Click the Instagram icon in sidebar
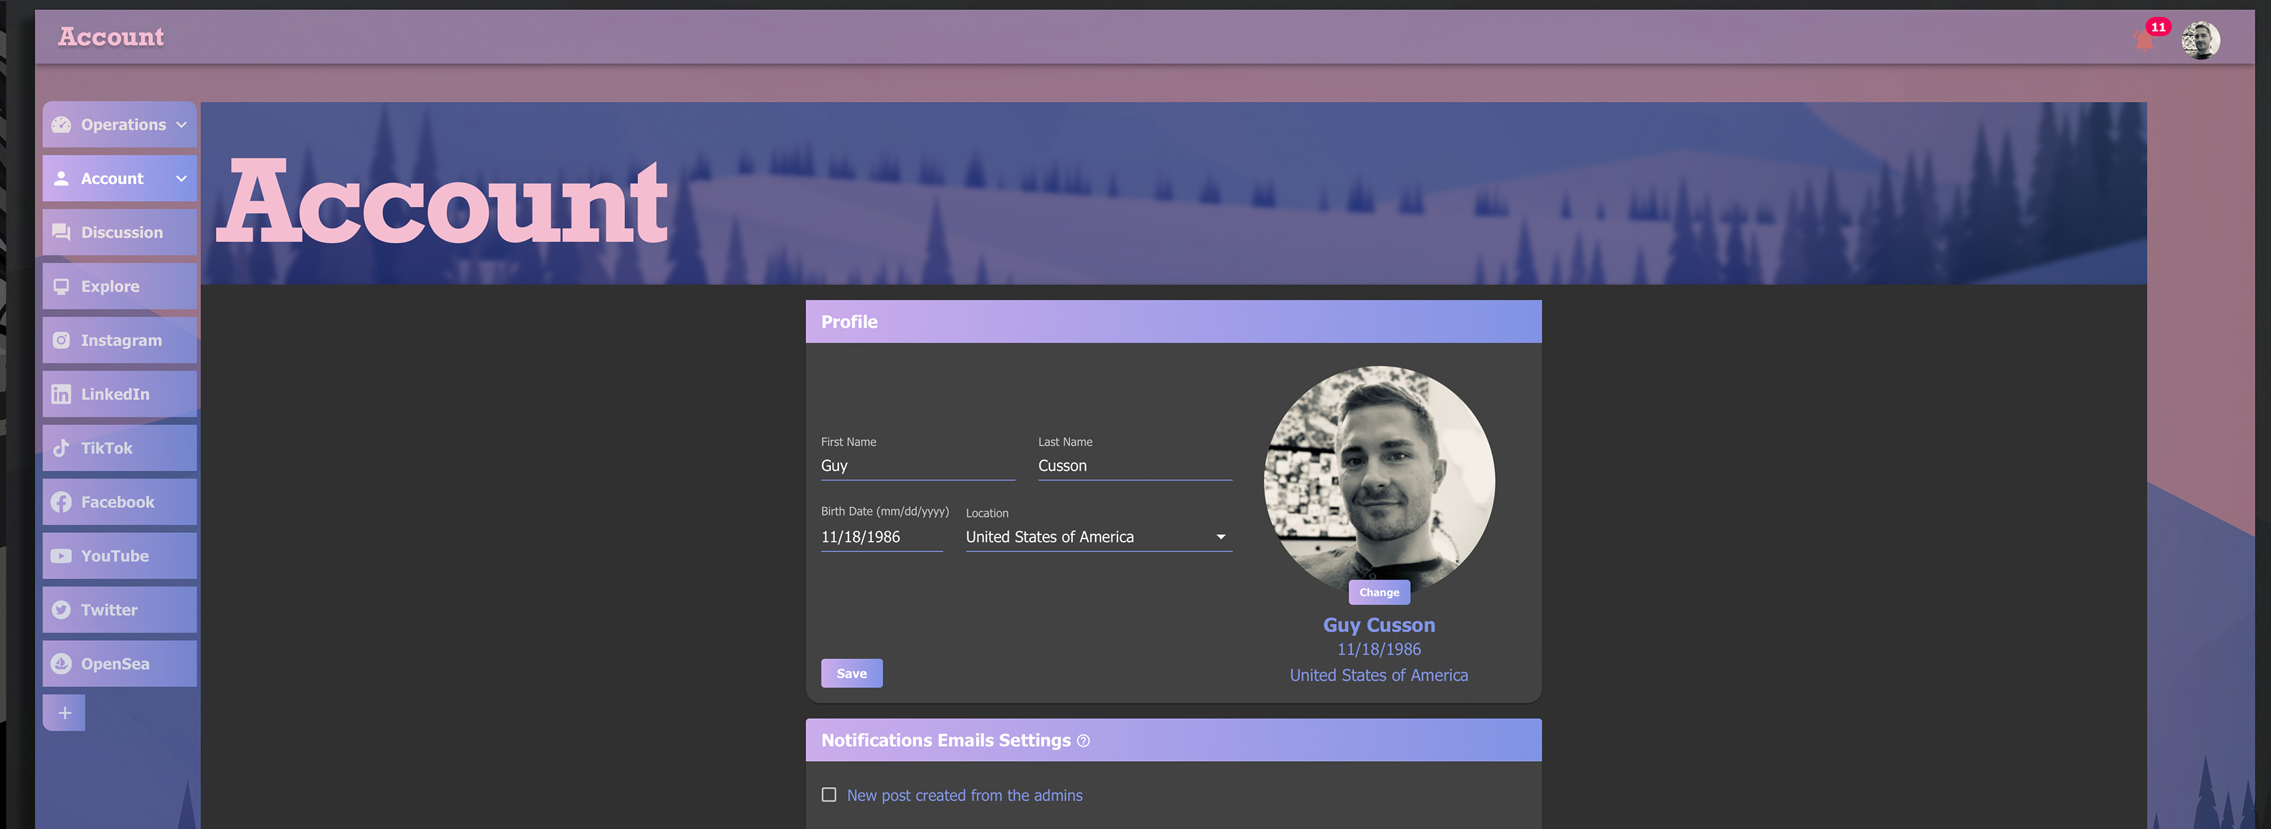The width and height of the screenshot is (2271, 829). pyautogui.click(x=61, y=340)
